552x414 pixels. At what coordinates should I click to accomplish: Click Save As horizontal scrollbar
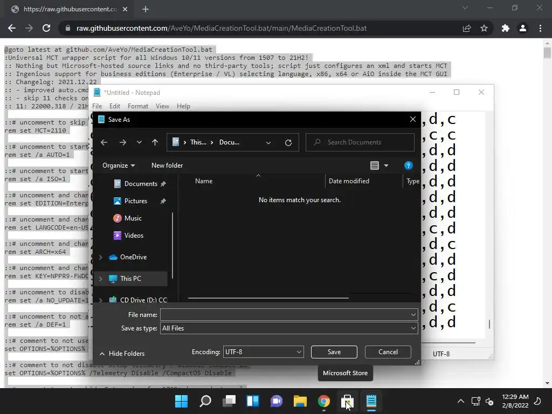click(x=268, y=298)
